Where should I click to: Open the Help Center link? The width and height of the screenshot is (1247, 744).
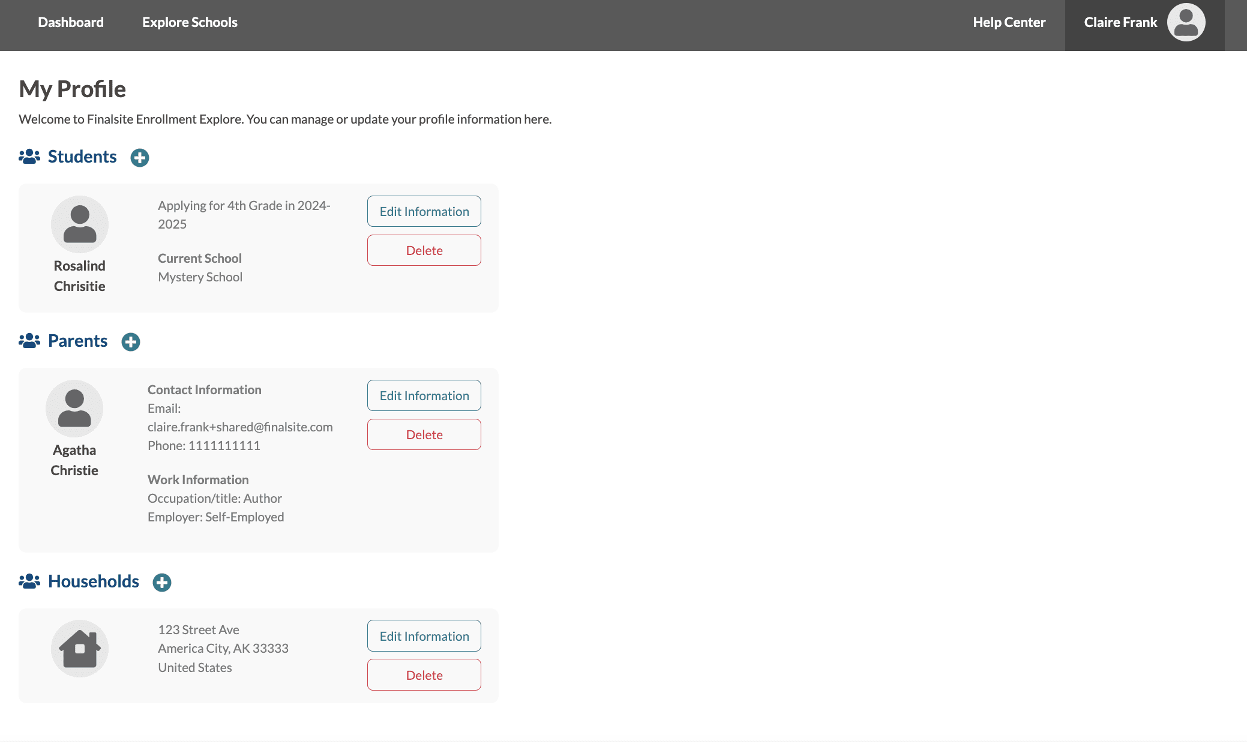click(1009, 22)
